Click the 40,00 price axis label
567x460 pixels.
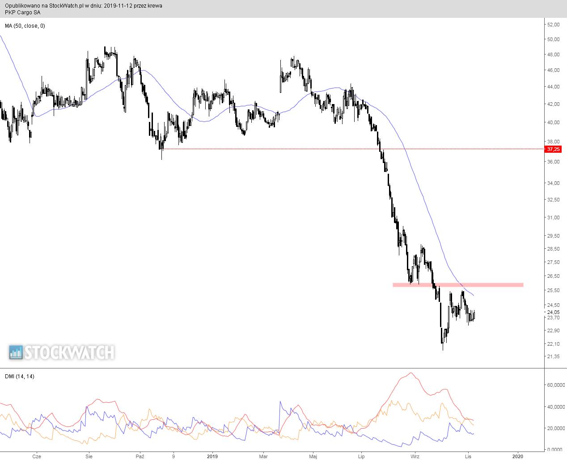tap(553, 122)
